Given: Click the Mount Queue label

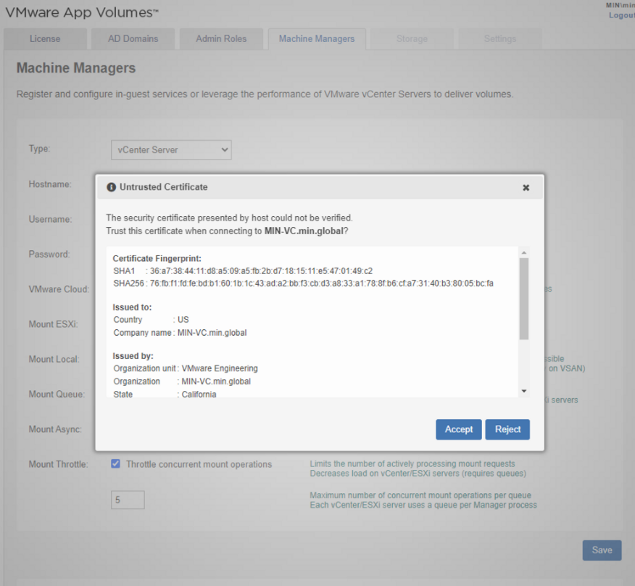Looking at the screenshot, I should 57,395.
